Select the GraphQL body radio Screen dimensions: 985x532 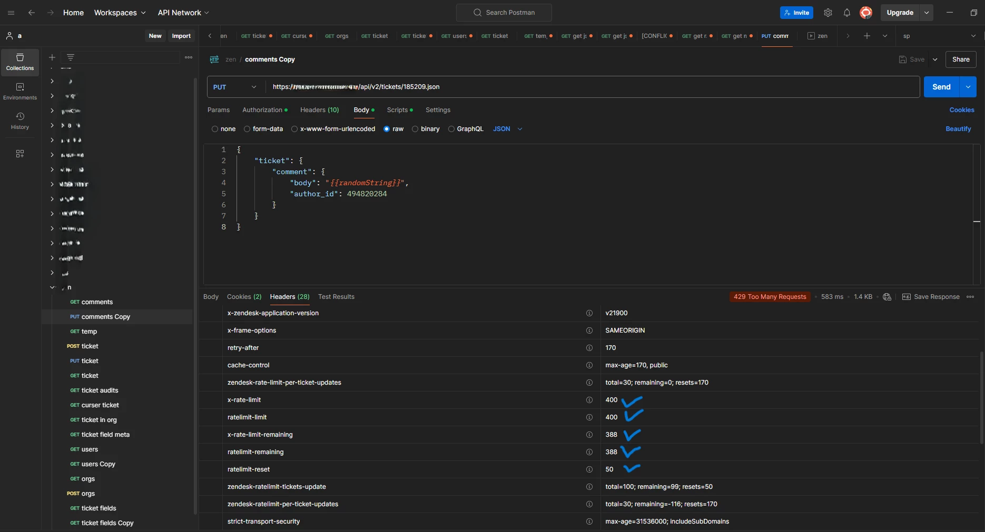click(451, 129)
